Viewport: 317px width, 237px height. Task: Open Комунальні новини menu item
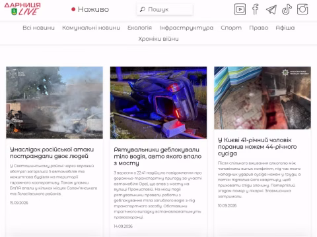[x=91, y=28]
